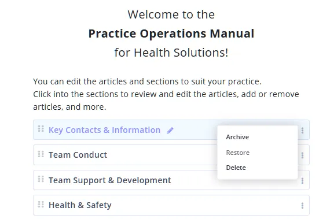The width and height of the screenshot is (319, 219).
Task: Choose Delete from the popup menu
Action: [236, 168]
